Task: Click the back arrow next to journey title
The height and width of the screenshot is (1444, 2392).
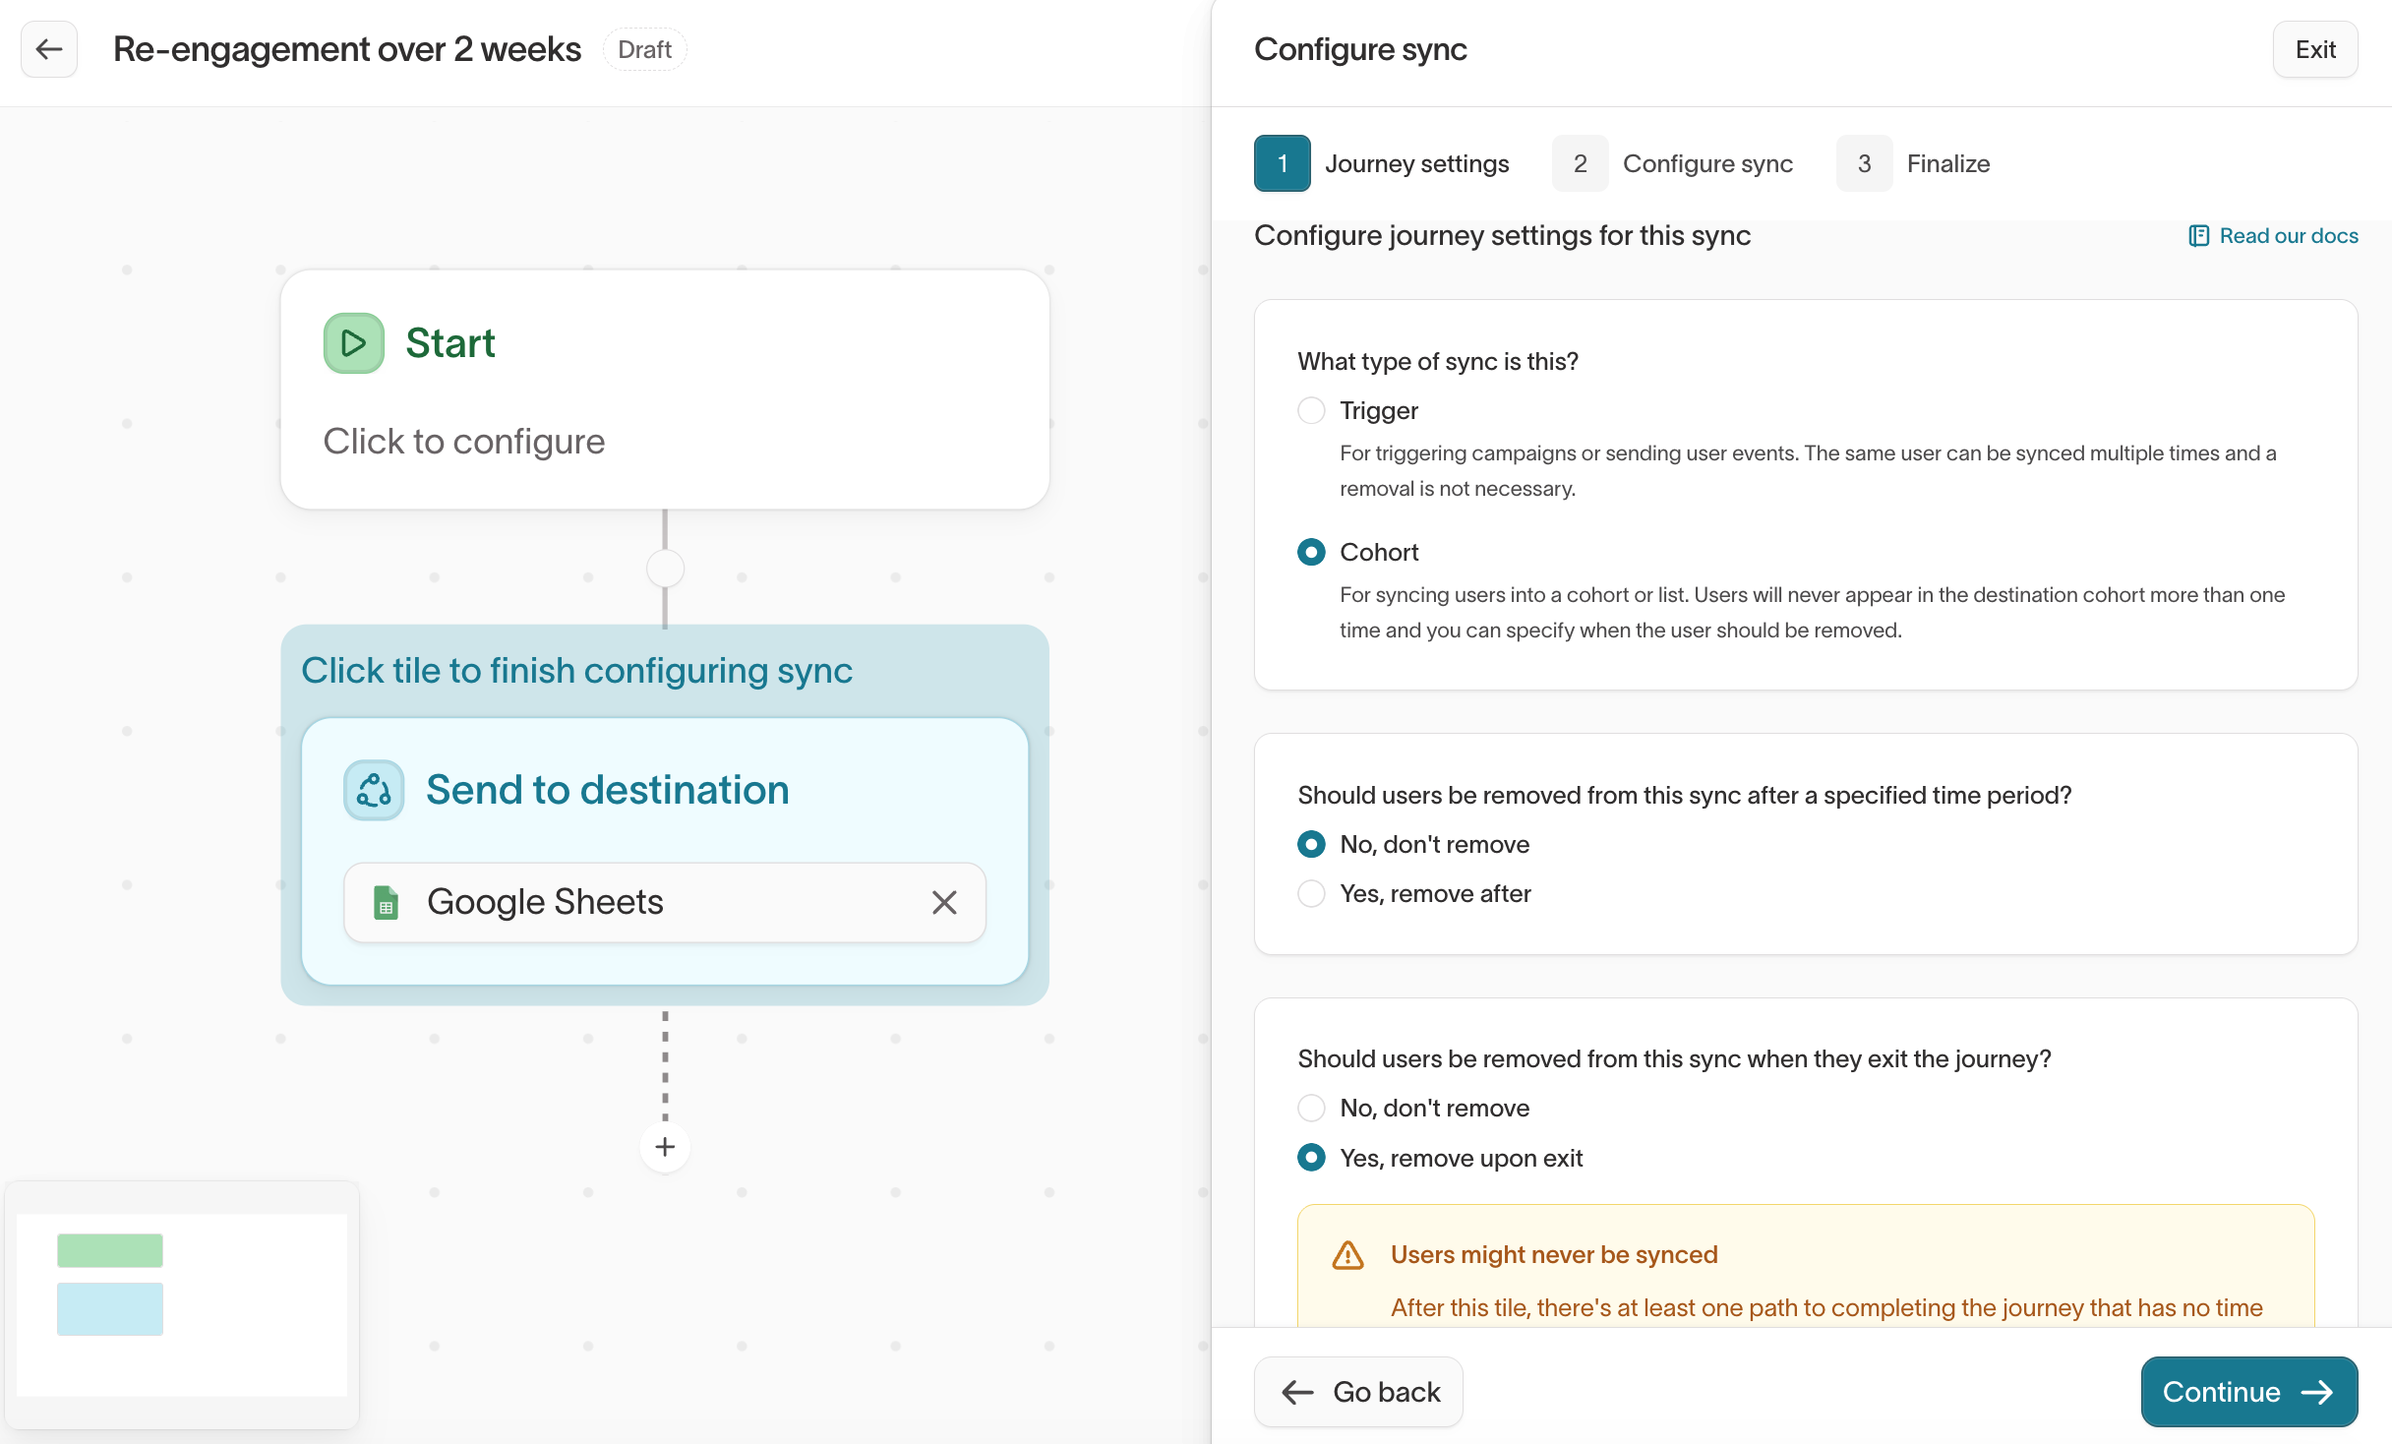Action: click(x=49, y=49)
